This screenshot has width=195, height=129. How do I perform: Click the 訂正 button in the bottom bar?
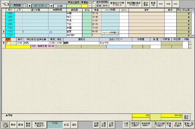tap(66, 124)
